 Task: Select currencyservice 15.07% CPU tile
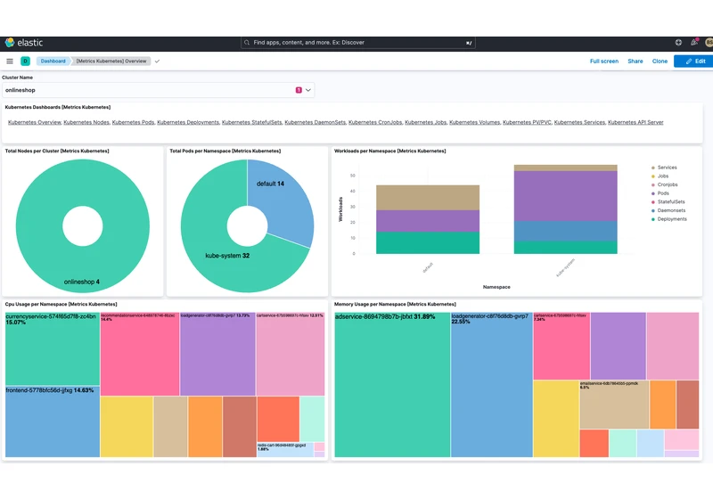[53, 349]
